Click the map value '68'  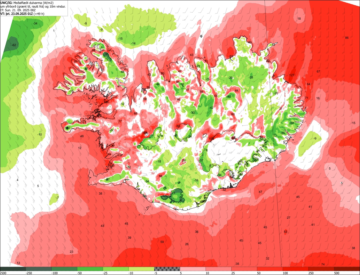point(136,113)
